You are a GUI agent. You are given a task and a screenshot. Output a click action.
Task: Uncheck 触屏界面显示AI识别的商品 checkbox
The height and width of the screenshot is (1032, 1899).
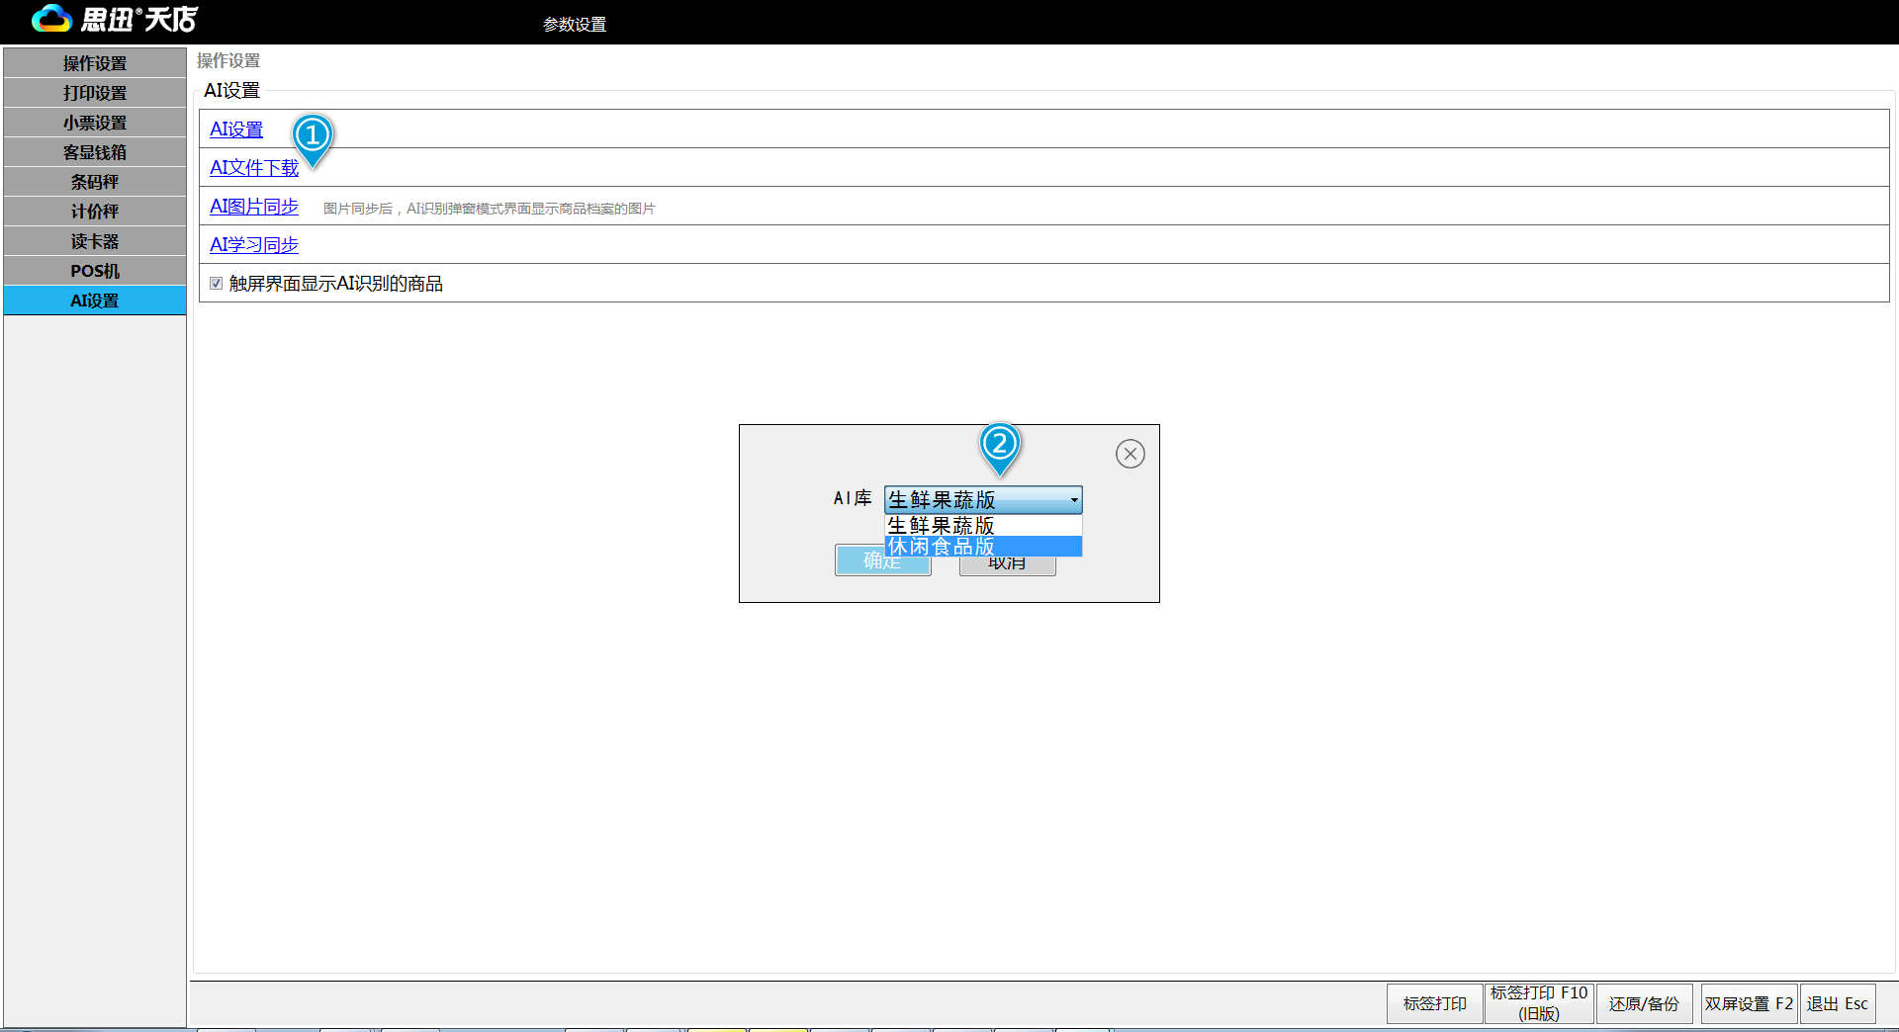point(216,284)
